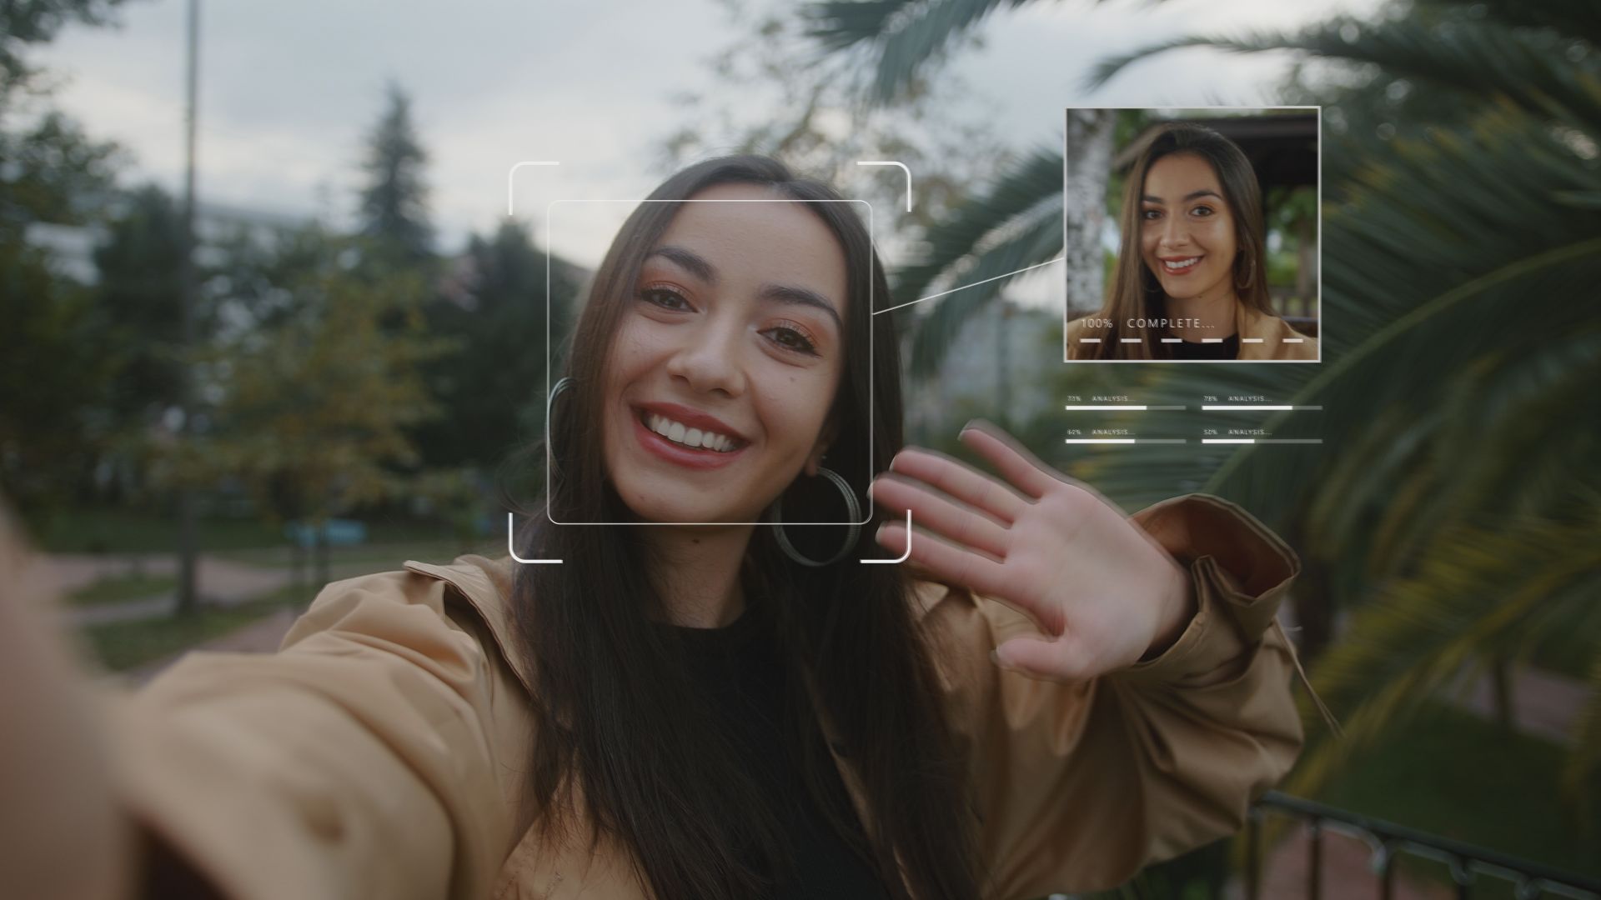Click the 78% analysis progress bar
1601x900 pixels.
1262,408
